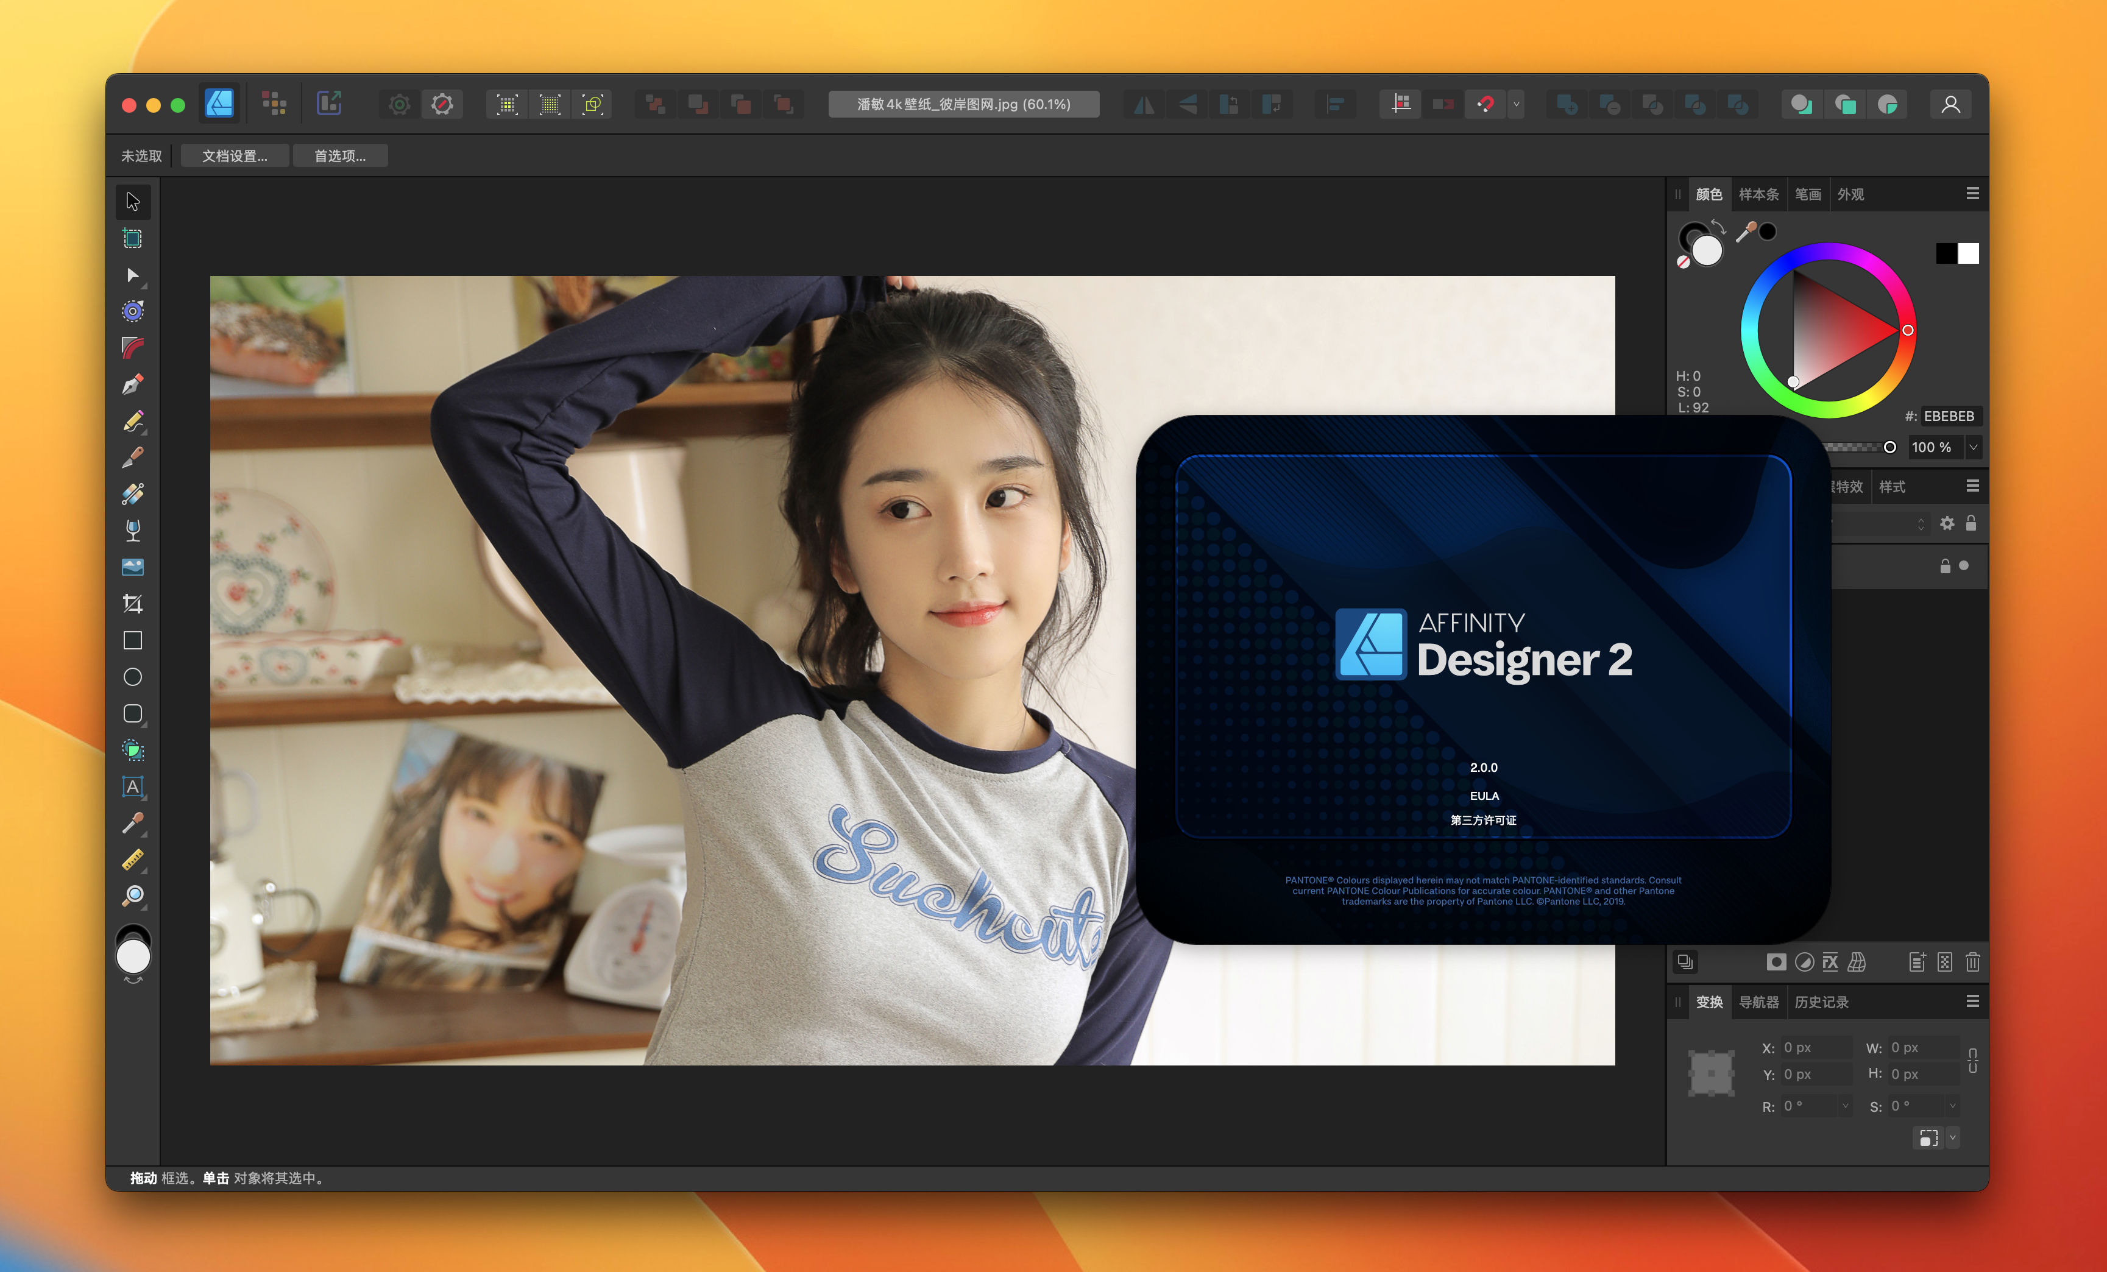The image size is (2107, 1272).
Task: Open snapping options dropdown arrow
Action: 1516,105
